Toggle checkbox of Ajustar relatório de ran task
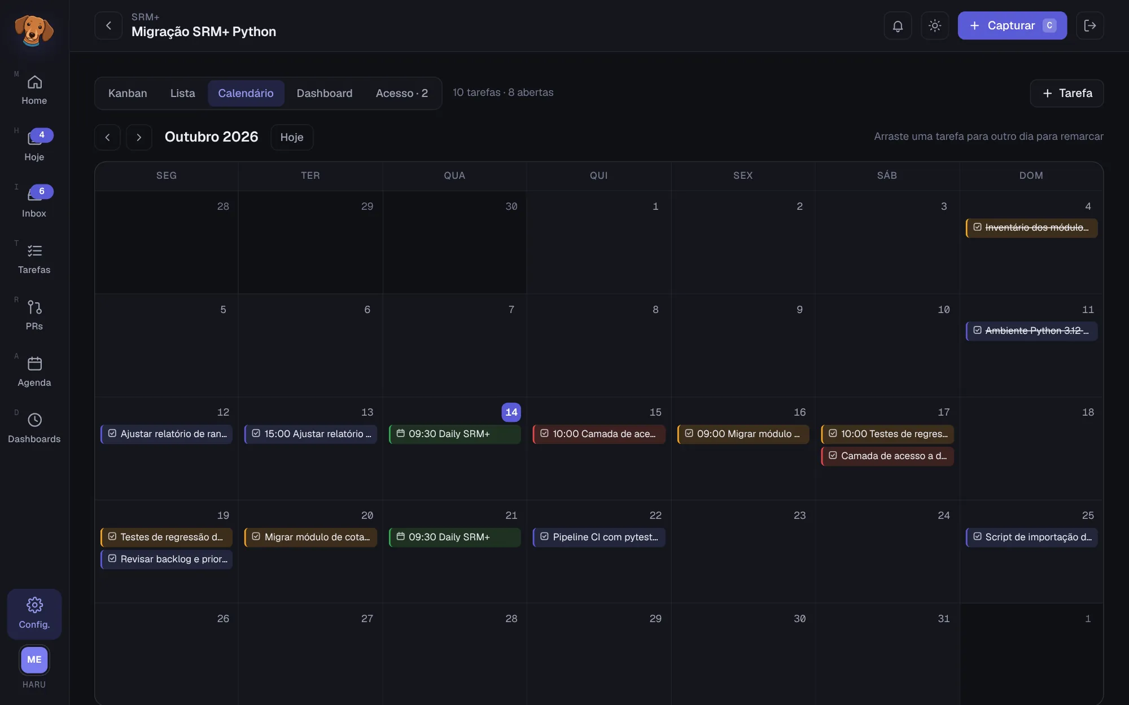1129x705 pixels. click(x=112, y=434)
